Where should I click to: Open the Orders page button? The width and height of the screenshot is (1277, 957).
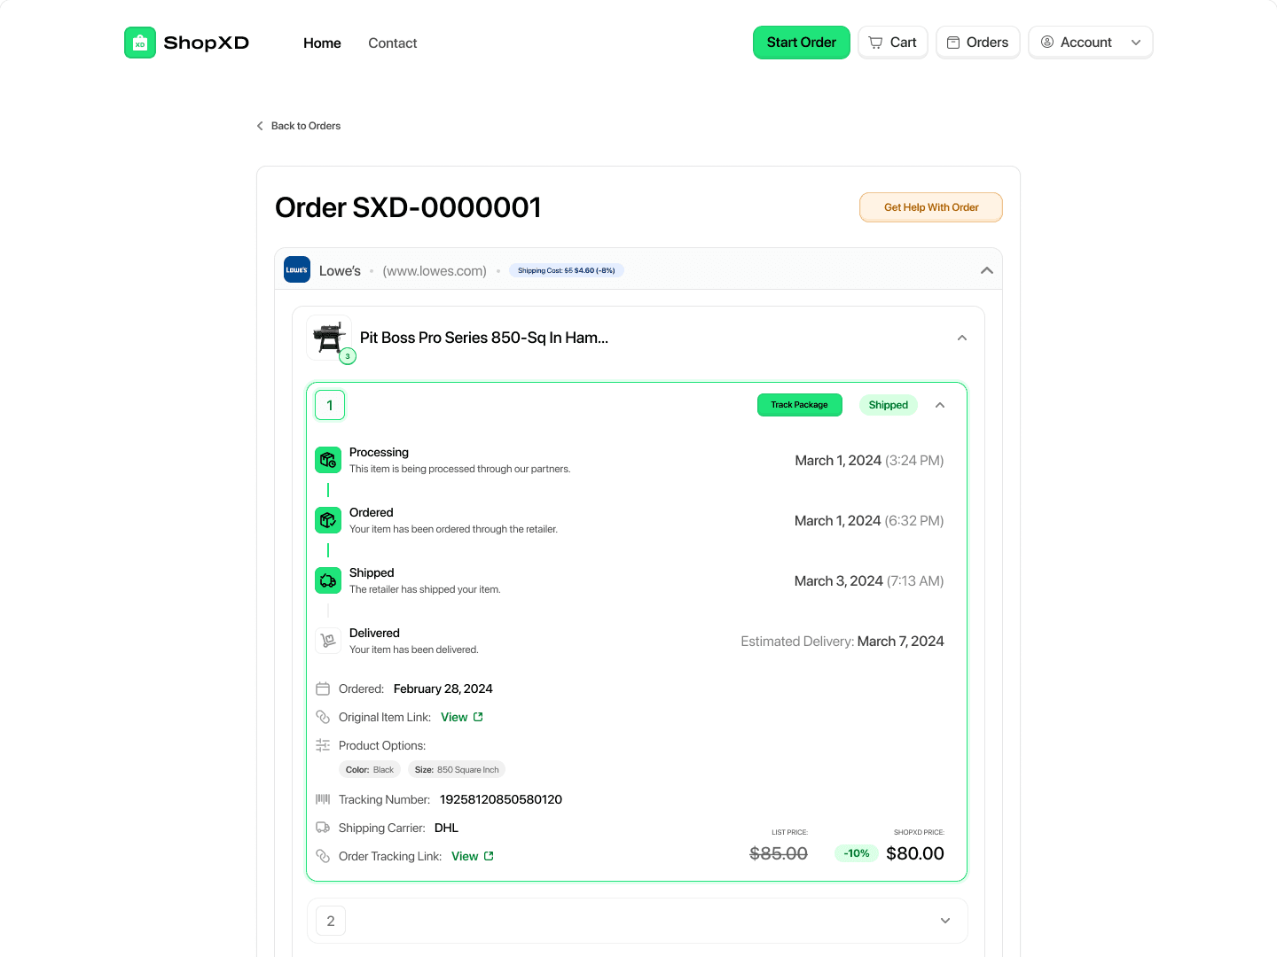(x=978, y=43)
